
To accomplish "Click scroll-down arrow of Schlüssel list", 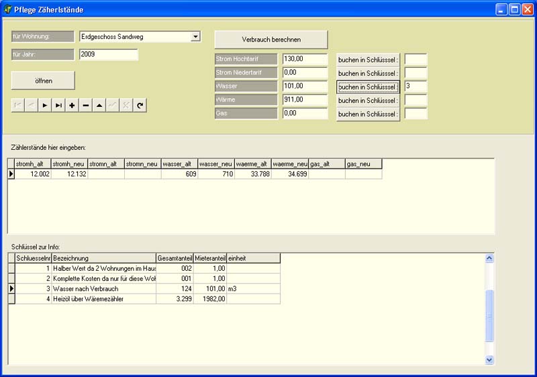I will [x=489, y=360].
